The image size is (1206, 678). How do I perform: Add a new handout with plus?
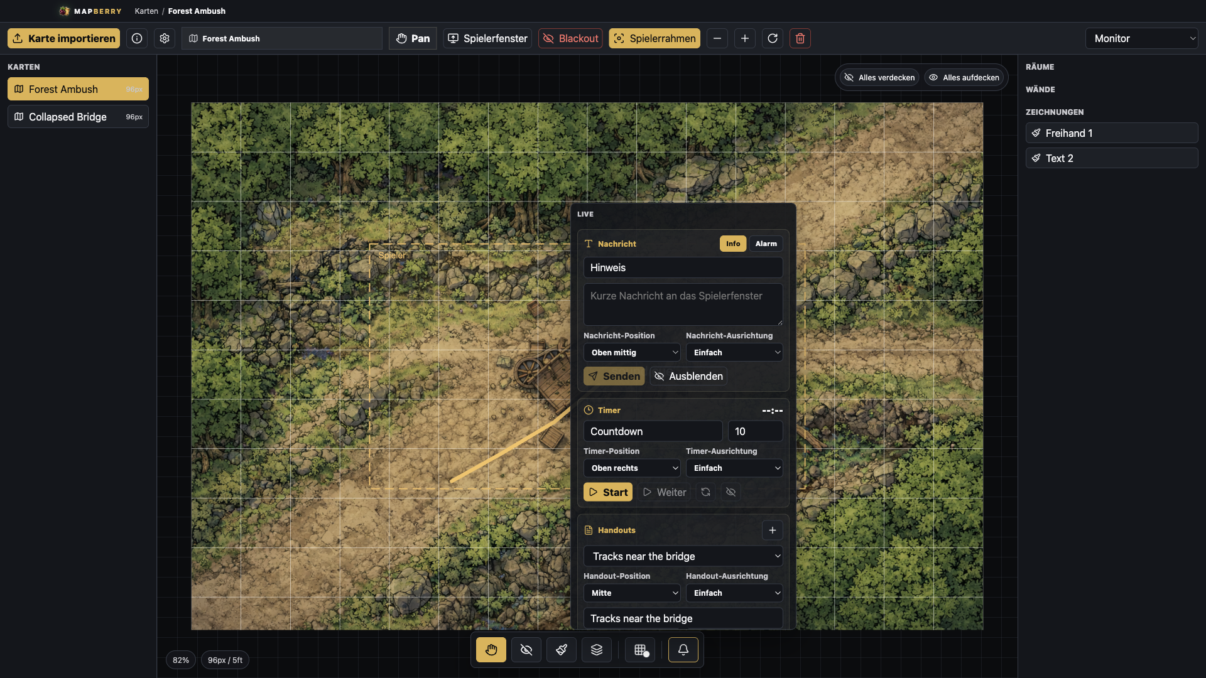(773, 530)
